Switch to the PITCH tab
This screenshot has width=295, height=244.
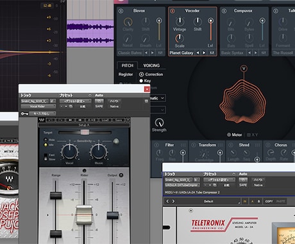[128, 65]
